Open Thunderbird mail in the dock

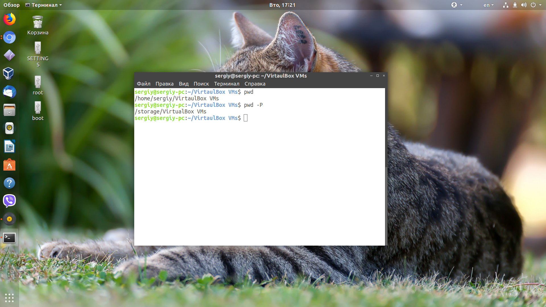[x=9, y=92]
